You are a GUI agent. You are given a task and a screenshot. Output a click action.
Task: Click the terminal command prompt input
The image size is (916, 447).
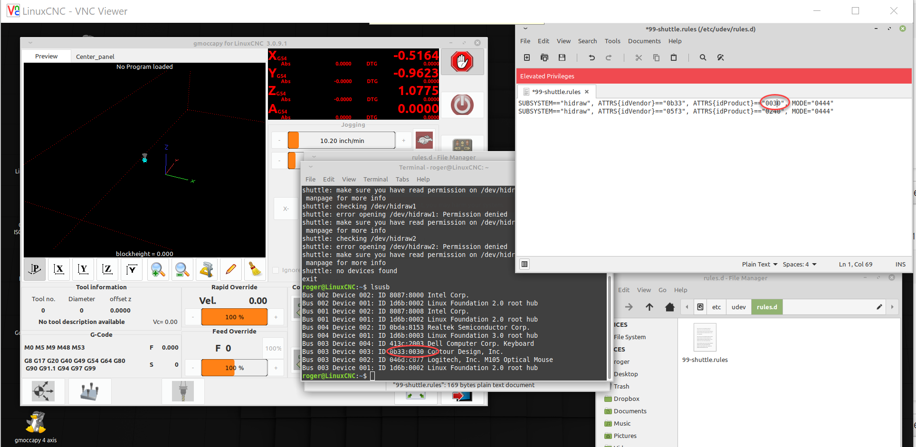click(x=373, y=376)
